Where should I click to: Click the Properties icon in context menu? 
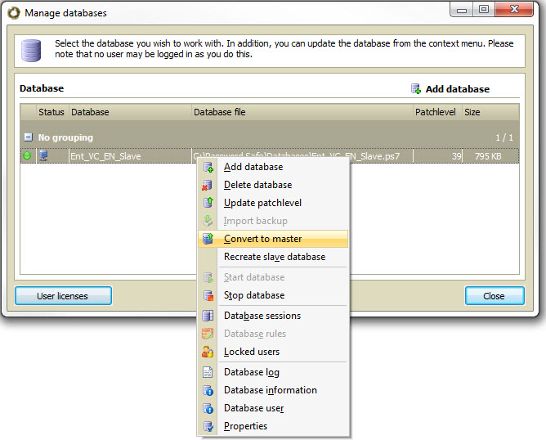pyautogui.click(x=208, y=426)
